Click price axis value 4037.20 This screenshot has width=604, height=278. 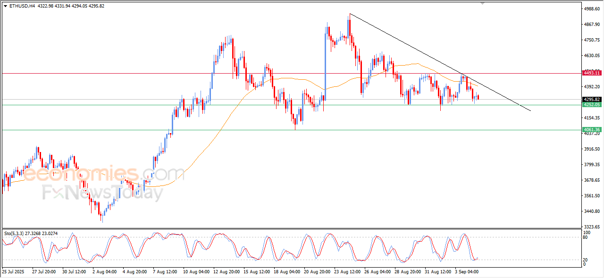(591, 133)
